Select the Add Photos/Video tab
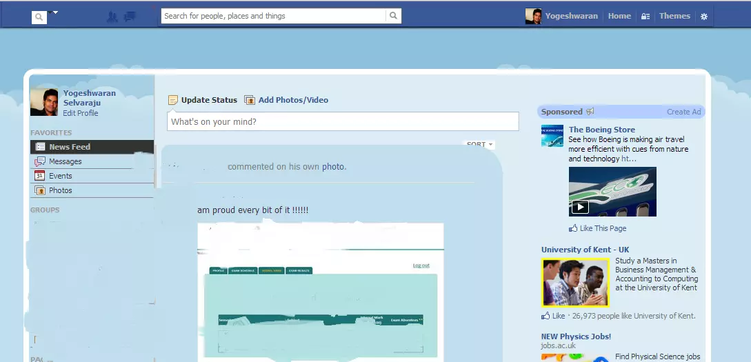751x362 pixels. (293, 100)
